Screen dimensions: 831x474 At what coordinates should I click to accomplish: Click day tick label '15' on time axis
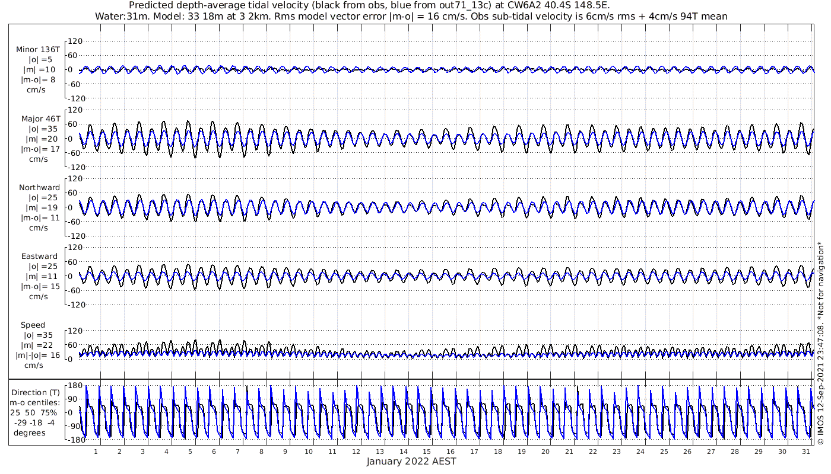[427, 451]
